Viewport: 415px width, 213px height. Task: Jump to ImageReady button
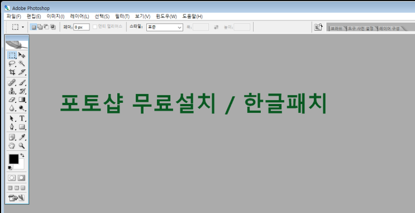pyautogui.click(x=17, y=198)
